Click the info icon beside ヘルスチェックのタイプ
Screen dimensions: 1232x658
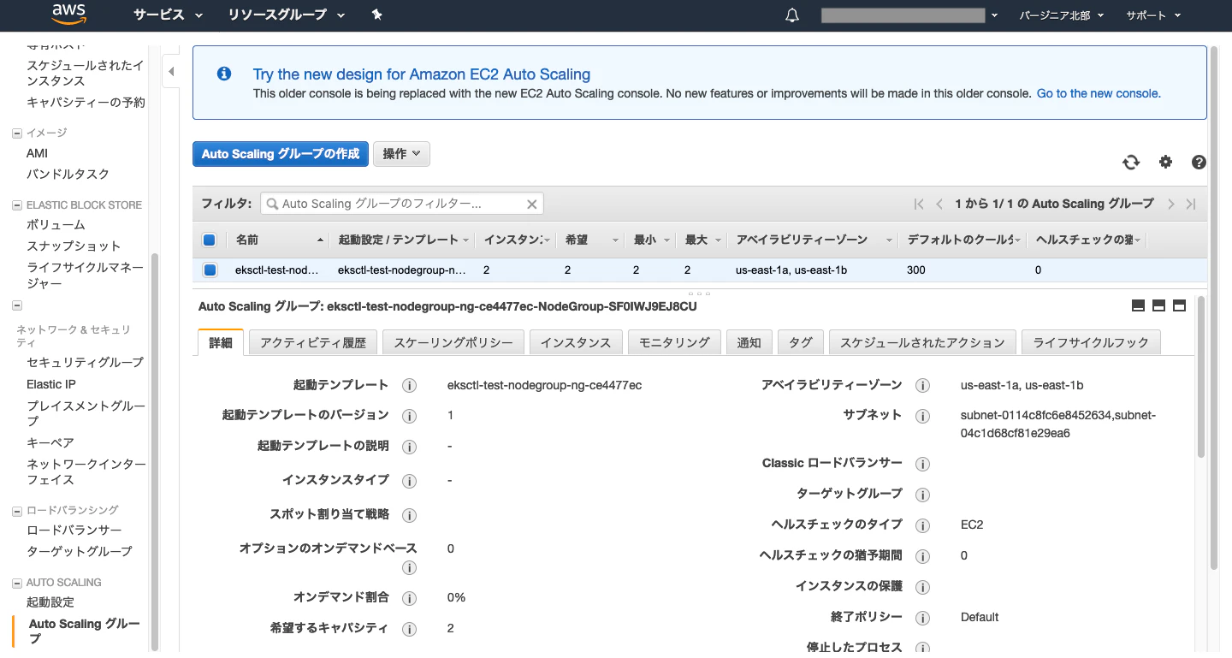pos(922,525)
